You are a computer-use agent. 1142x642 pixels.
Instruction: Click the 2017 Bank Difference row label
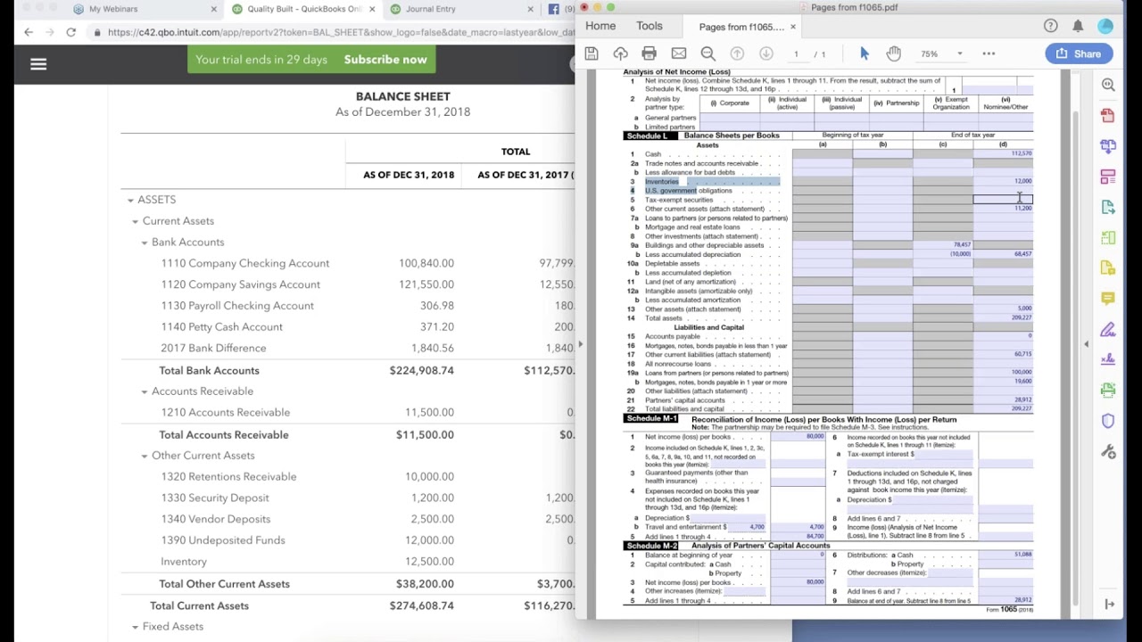point(213,348)
